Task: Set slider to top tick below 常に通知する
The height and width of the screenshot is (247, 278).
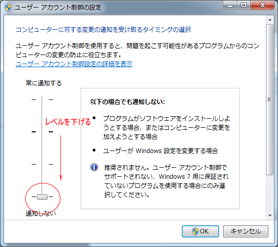Action: (x=42, y=100)
